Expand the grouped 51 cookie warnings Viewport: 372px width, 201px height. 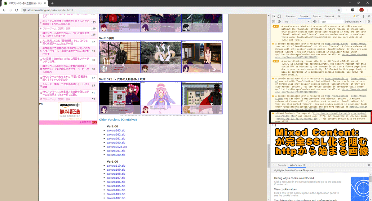click(x=276, y=27)
